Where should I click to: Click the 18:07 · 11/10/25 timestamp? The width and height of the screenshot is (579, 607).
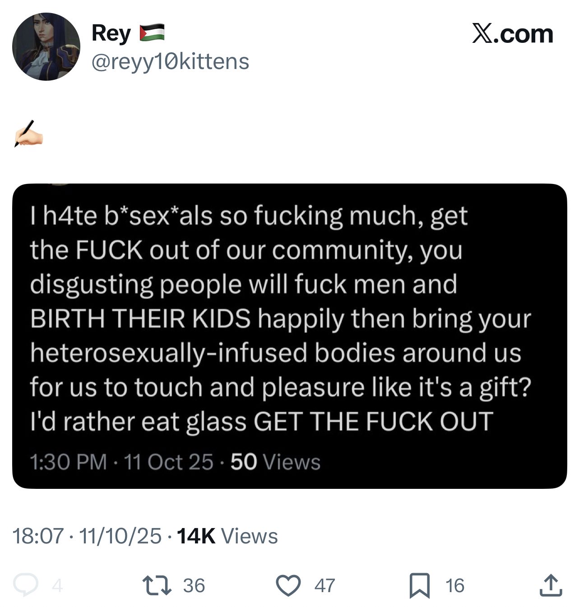click(87, 536)
